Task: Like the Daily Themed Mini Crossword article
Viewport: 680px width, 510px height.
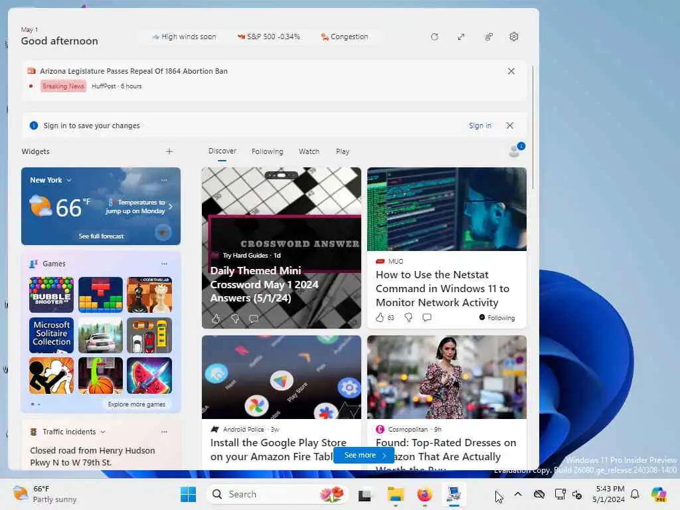Action: point(216,319)
